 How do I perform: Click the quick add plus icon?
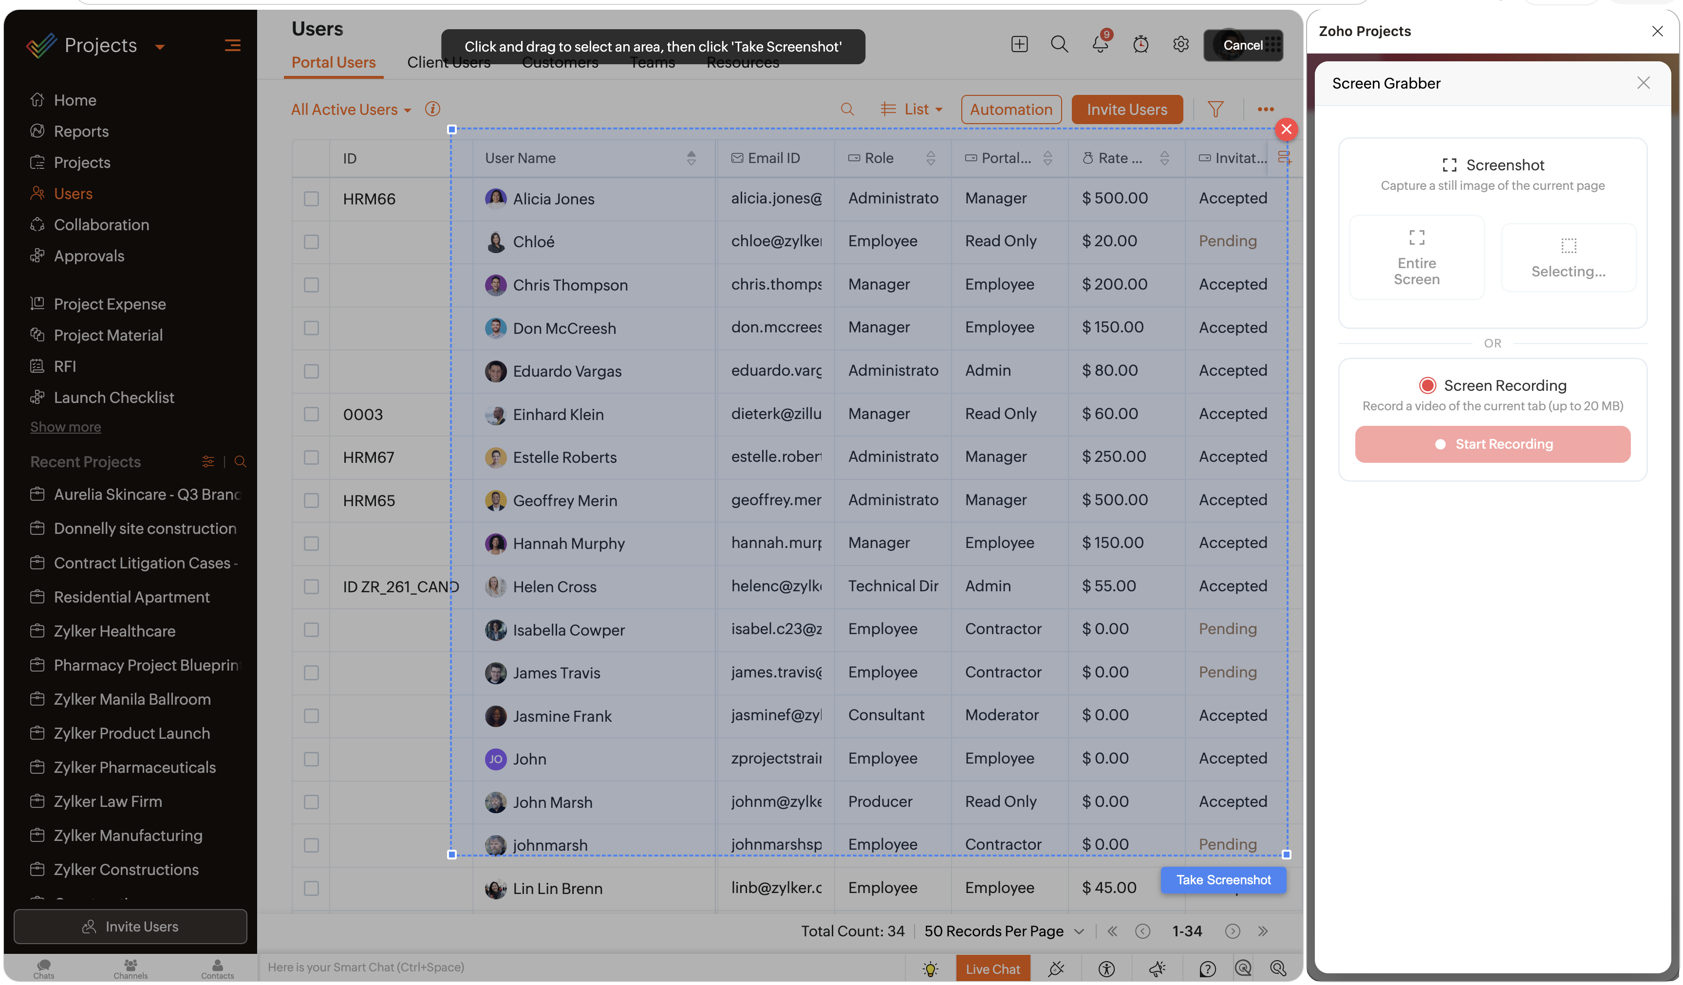1019,44
